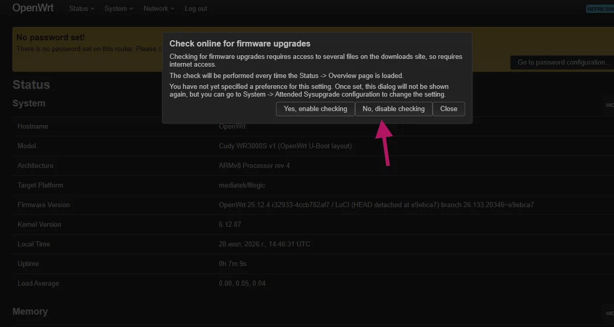Click the Target Platform row label
Viewport: 614px width, 327px height.
[40, 185]
